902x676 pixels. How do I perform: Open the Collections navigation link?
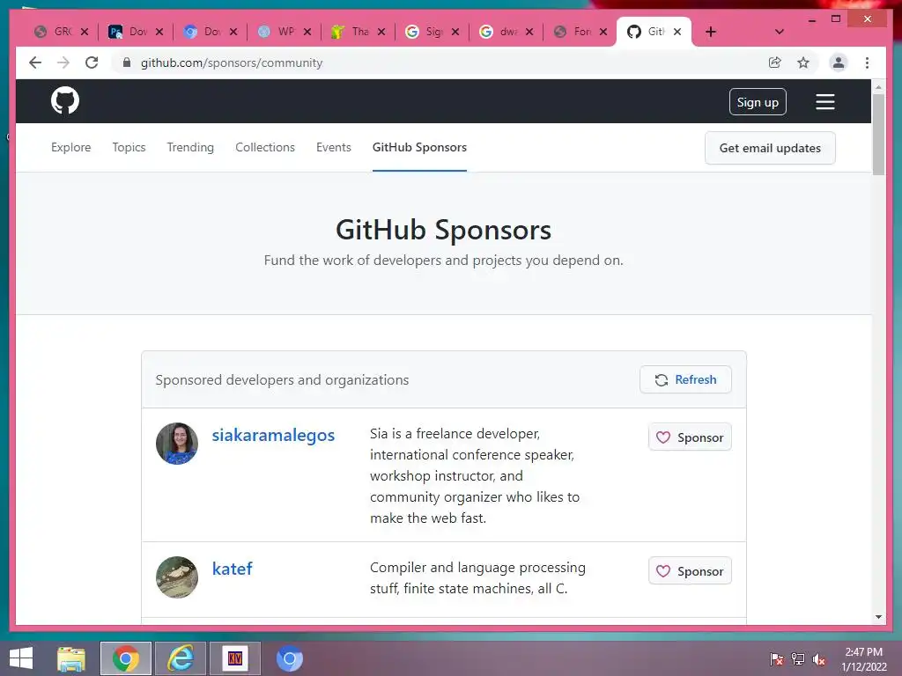pos(264,147)
